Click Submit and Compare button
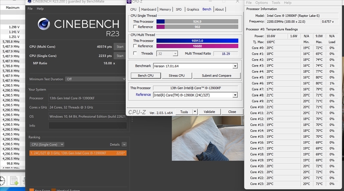This screenshot has width=344, height=191. point(217,76)
